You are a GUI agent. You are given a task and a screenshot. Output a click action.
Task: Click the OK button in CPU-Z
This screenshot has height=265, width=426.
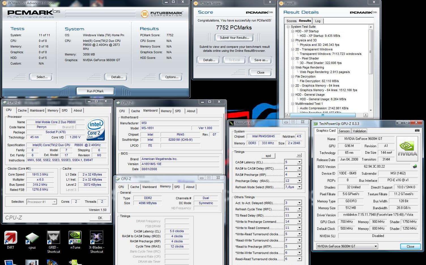[100, 218]
